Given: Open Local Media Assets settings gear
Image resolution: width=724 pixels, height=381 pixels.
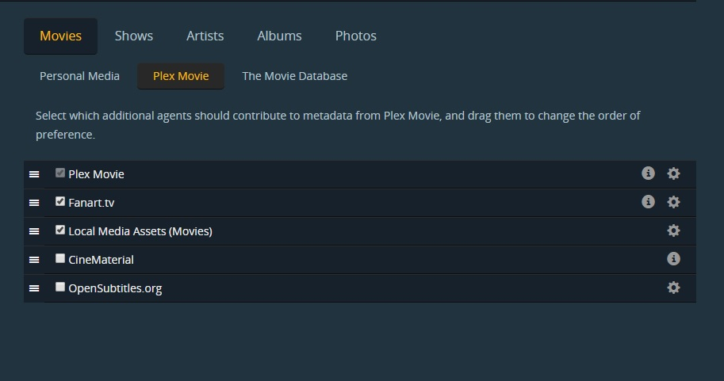Looking at the screenshot, I should pos(673,231).
